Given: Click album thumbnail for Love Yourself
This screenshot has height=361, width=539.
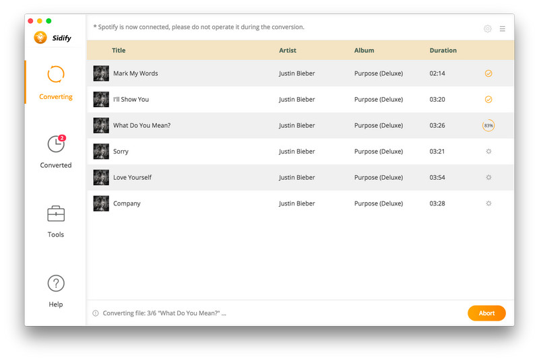Looking at the screenshot, I should [x=101, y=178].
